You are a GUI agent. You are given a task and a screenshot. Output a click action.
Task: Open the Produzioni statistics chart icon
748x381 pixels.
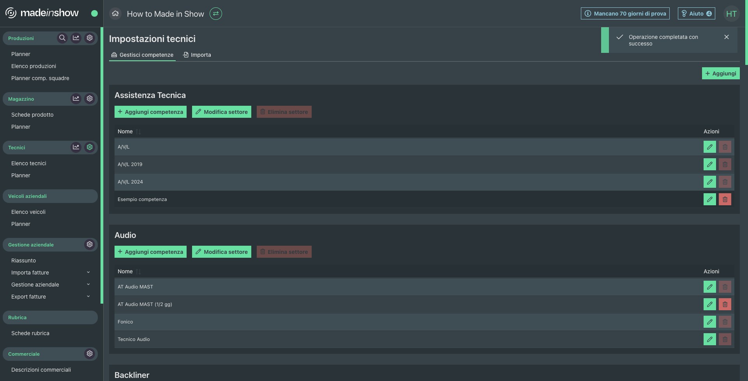coord(76,38)
